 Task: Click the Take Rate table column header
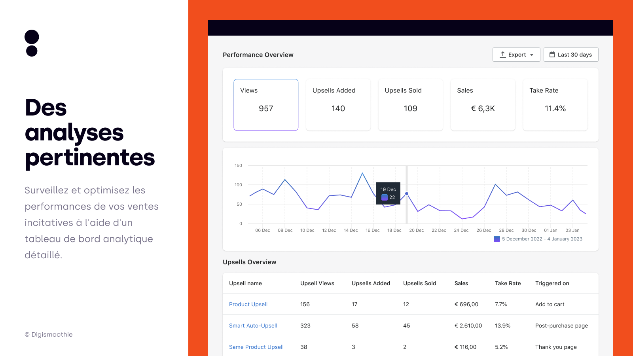click(x=508, y=283)
